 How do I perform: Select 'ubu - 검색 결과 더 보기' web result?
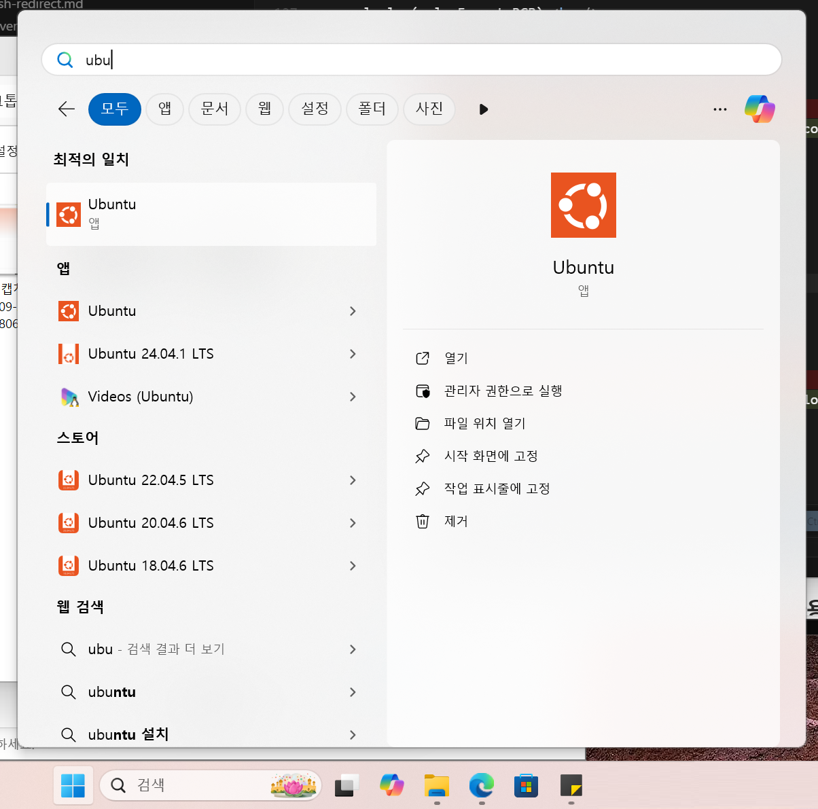[211, 649]
